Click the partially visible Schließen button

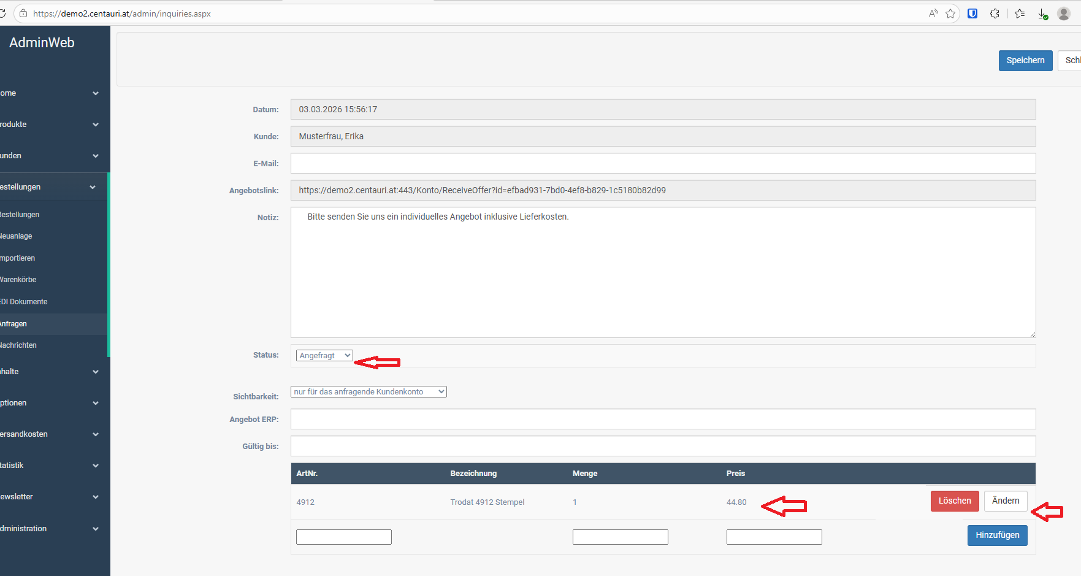pyautogui.click(x=1070, y=61)
